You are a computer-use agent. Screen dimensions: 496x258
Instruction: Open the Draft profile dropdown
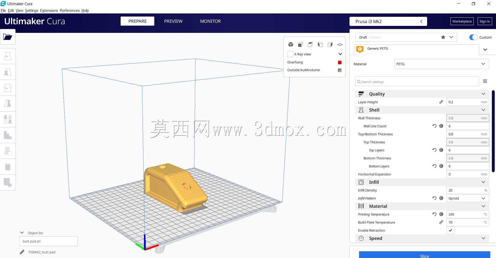406,37
